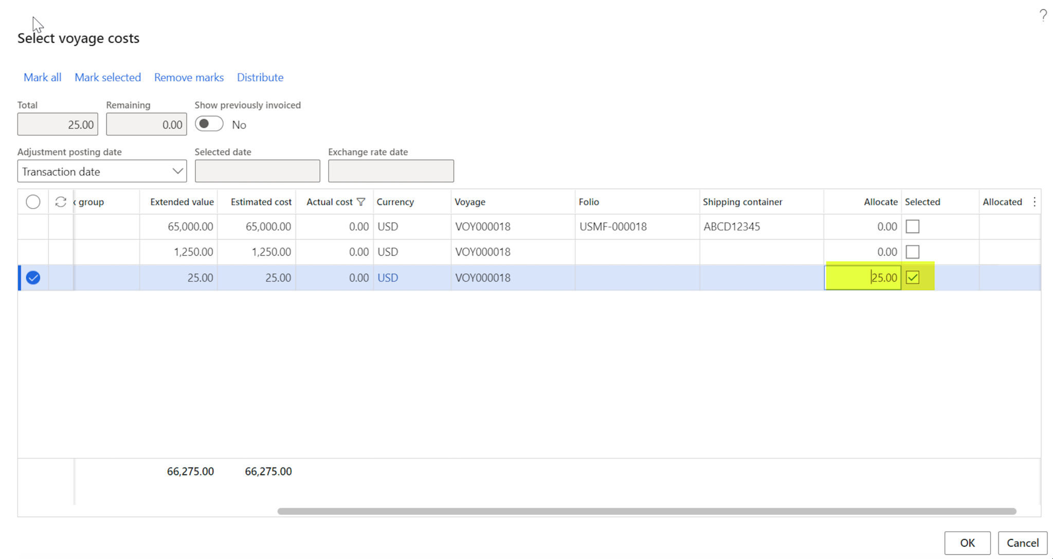This screenshot has width=1053, height=559.
Task: Open the column options ellipsis in grid header
Action: point(1034,201)
